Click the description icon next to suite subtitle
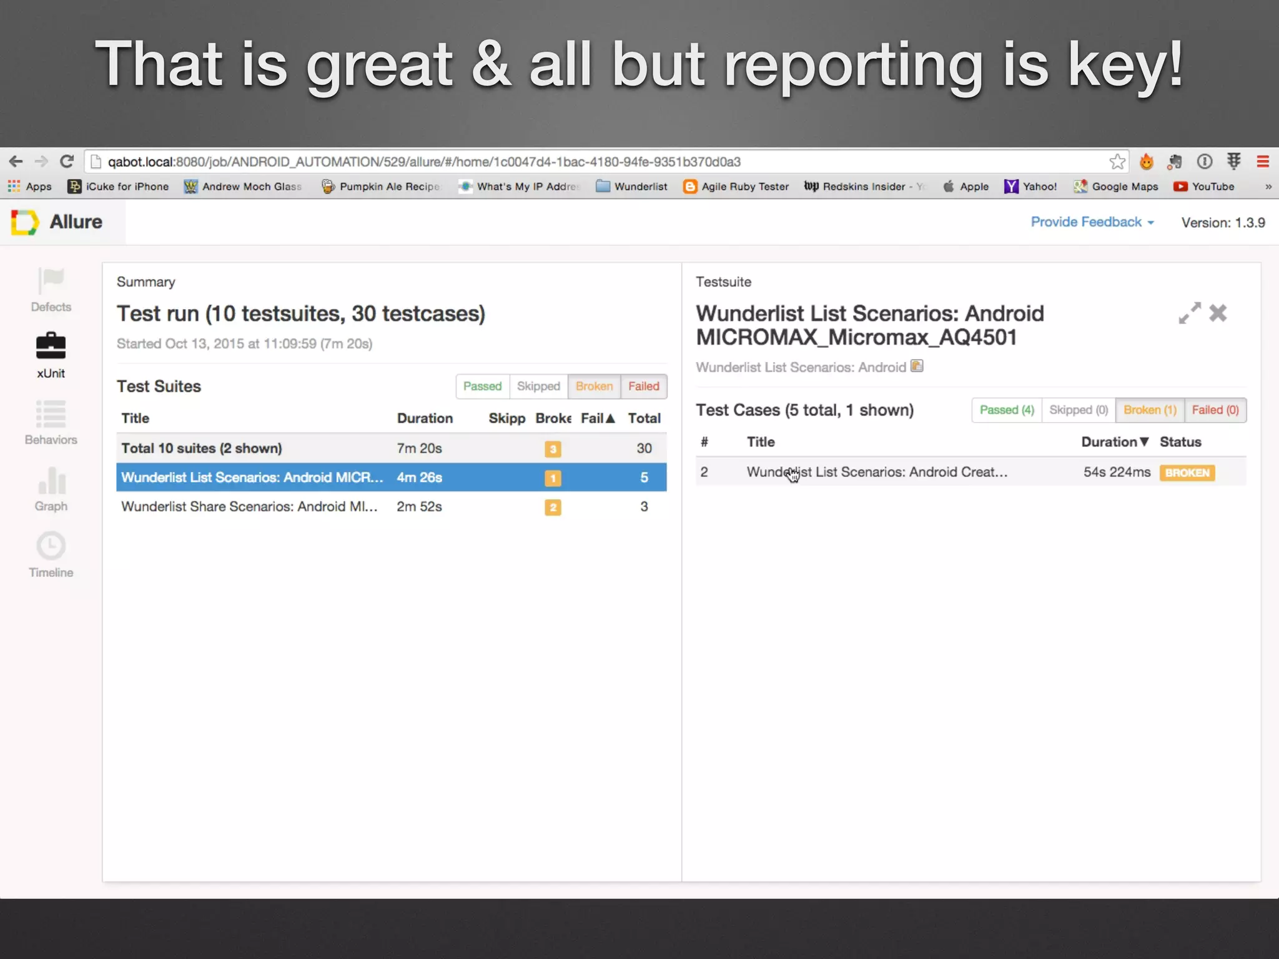This screenshot has width=1279, height=959. [x=917, y=366]
